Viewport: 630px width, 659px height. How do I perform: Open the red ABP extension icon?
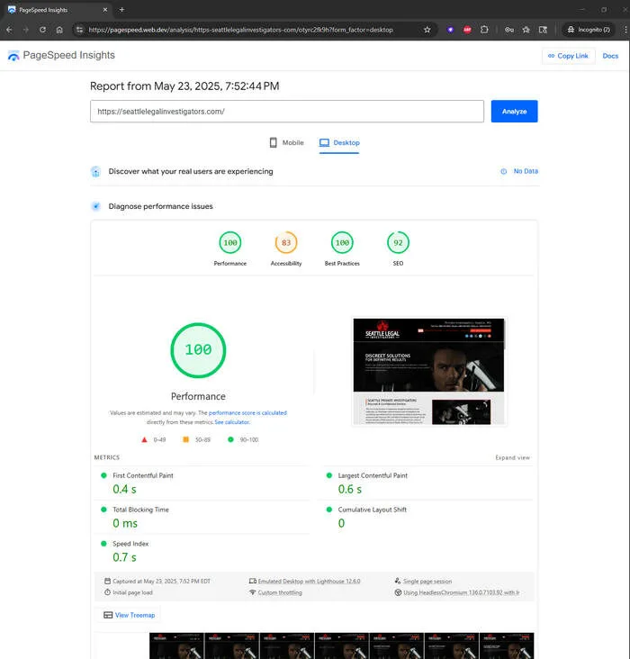point(467,30)
